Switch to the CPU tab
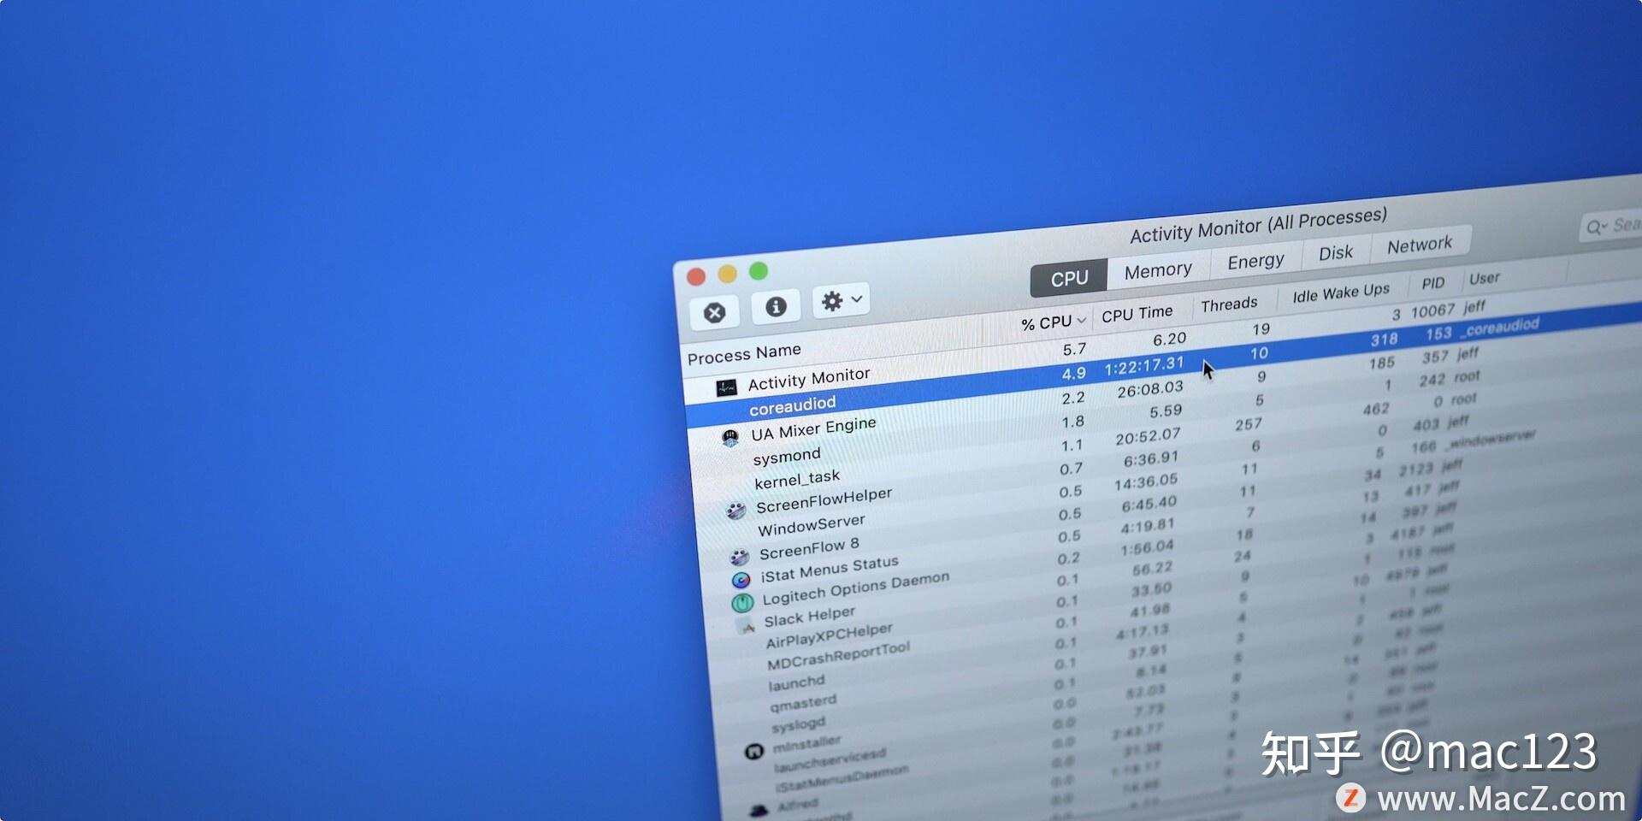This screenshot has height=821, width=1642. point(1069,279)
